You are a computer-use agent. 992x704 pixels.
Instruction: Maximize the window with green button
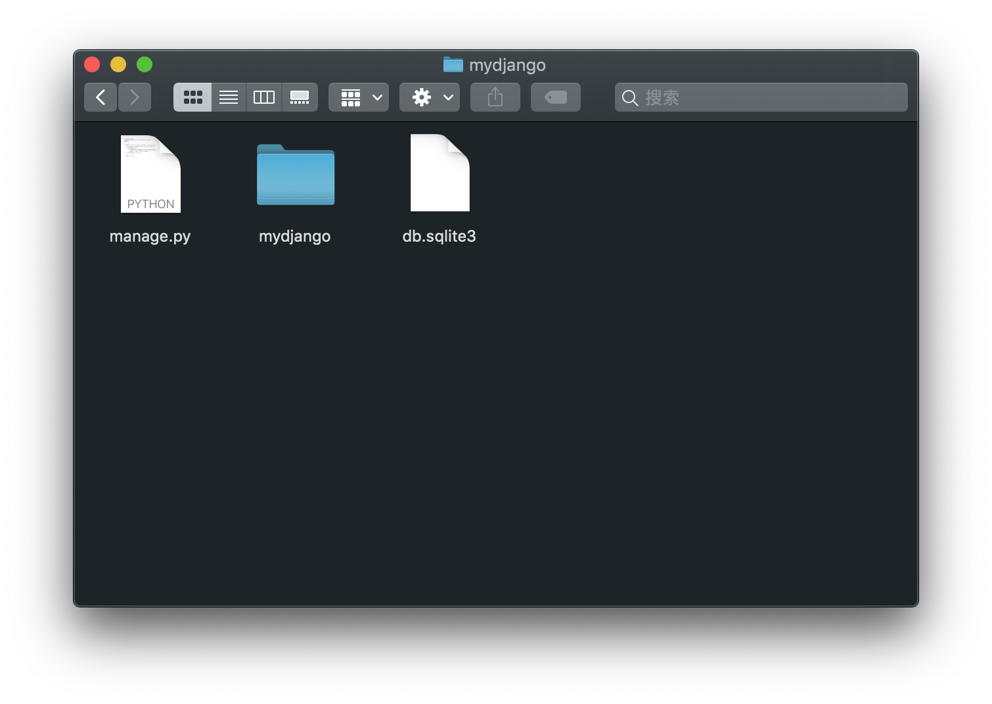point(145,64)
